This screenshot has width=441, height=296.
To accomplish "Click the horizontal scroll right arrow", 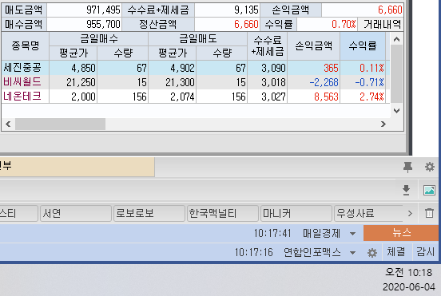I will (x=383, y=124).
